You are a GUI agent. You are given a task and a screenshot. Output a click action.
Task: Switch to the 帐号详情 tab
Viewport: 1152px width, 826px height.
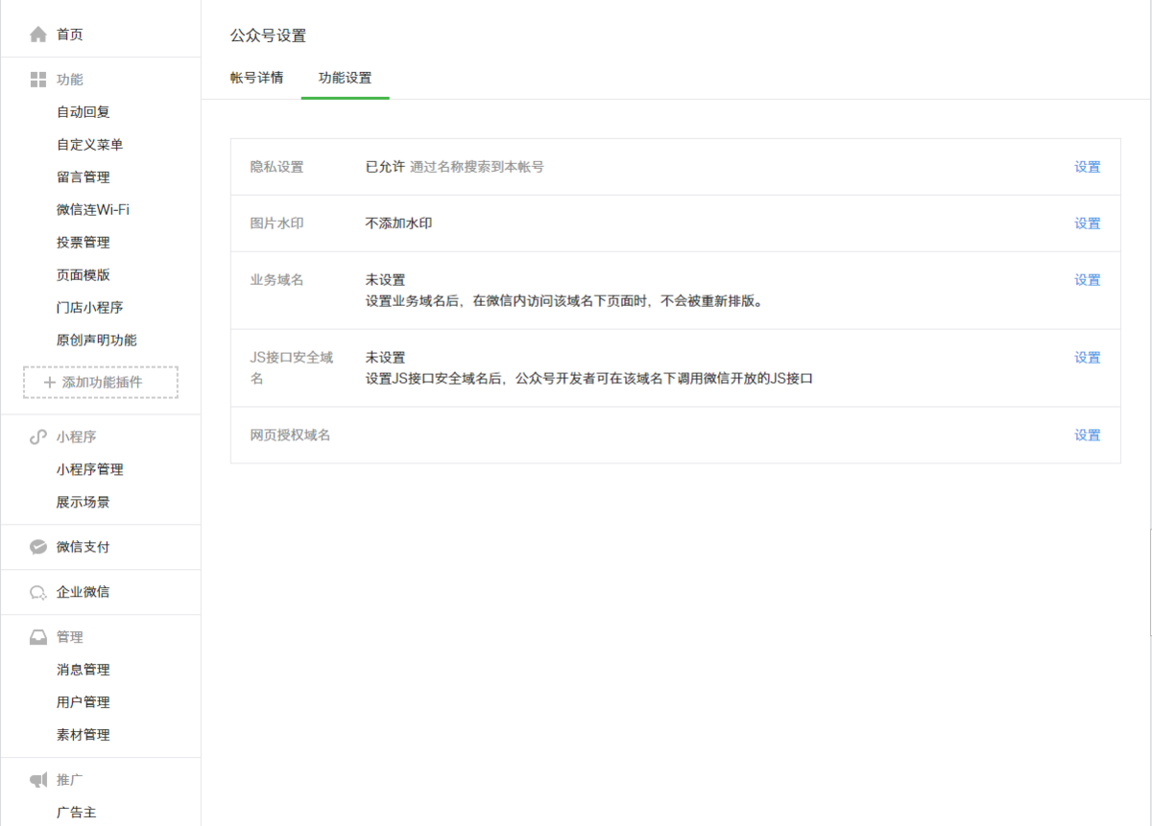(x=257, y=78)
